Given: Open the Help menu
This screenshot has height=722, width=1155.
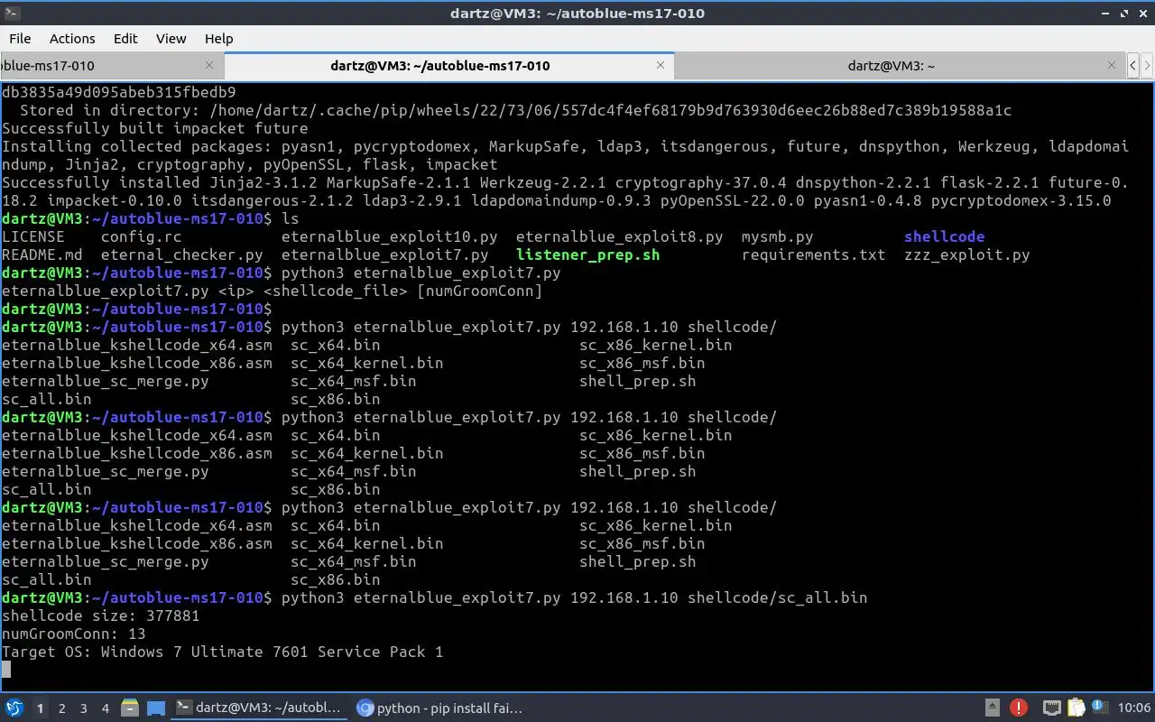Looking at the screenshot, I should 219,39.
